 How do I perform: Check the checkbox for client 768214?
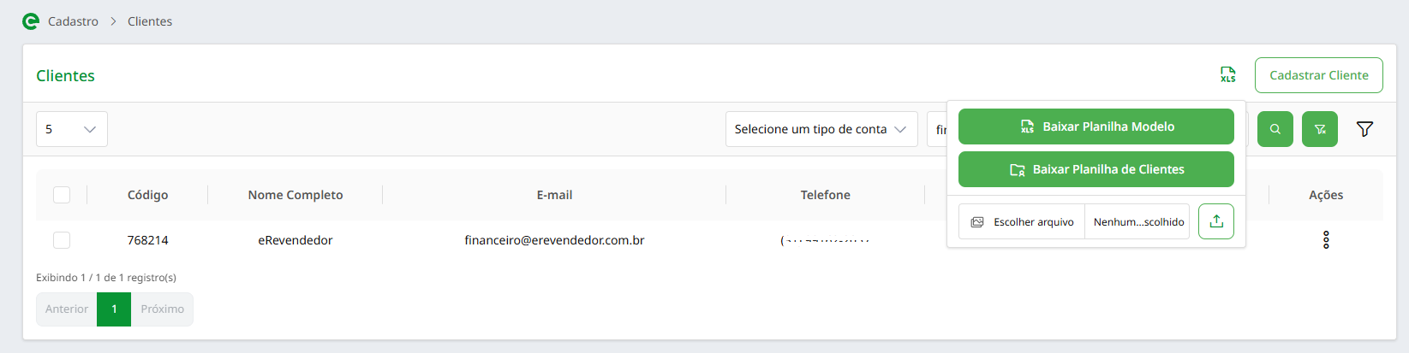(62, 240)
